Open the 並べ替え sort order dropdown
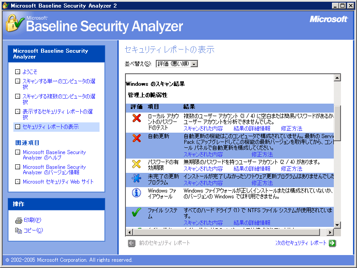The image size is (357, 268). click(194, 64)
